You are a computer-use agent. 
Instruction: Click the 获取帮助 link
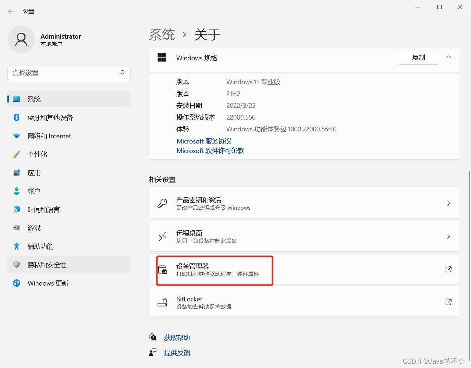(x=177, y=337)
